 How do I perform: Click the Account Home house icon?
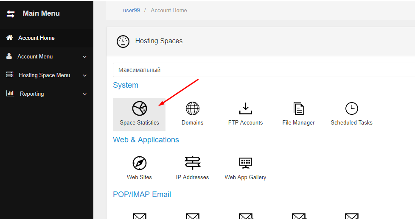[9, 37]
